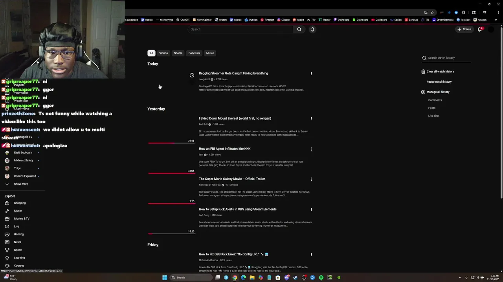Click the Kick Alerts thumbnail showing 15:25
Screen dimensions: 503x282
tap(171, 220)
